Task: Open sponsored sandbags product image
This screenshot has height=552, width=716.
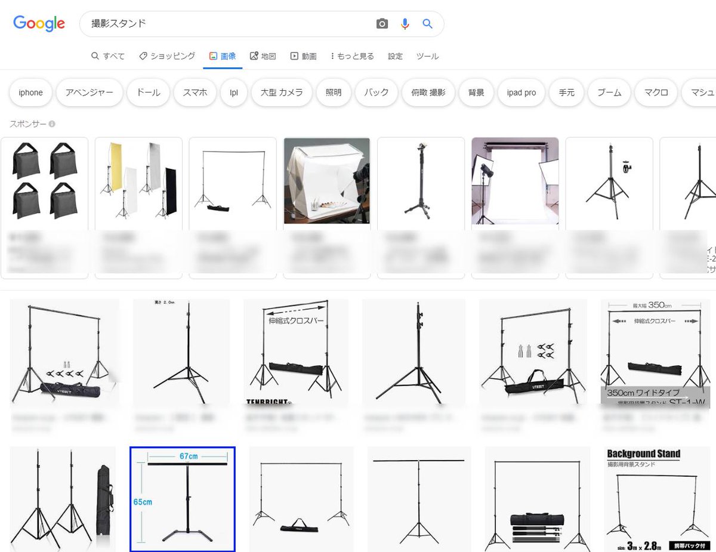Action: click(44, 181)
